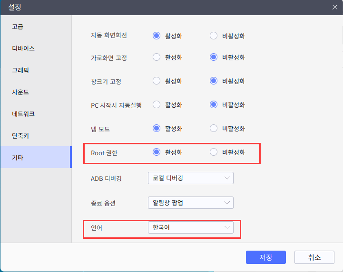Open the 종료 옵션 dropdown
This screenshot has width=343, height=272.
[190, 203]
